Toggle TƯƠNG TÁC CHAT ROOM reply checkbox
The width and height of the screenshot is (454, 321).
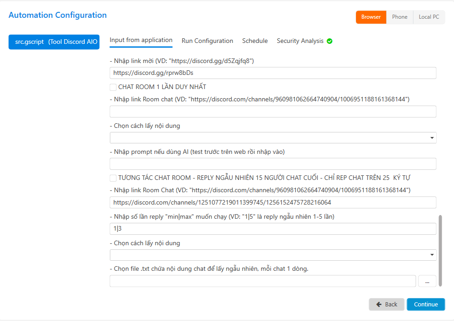pyautogui.click(x=113, y=178)
